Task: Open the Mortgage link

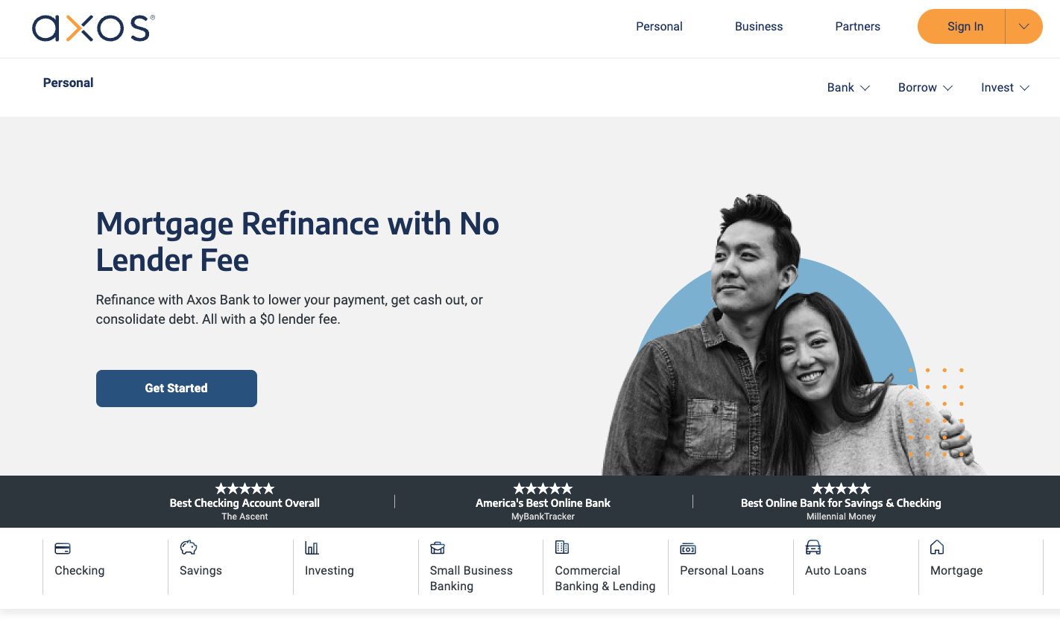Action: coord(956,571)
